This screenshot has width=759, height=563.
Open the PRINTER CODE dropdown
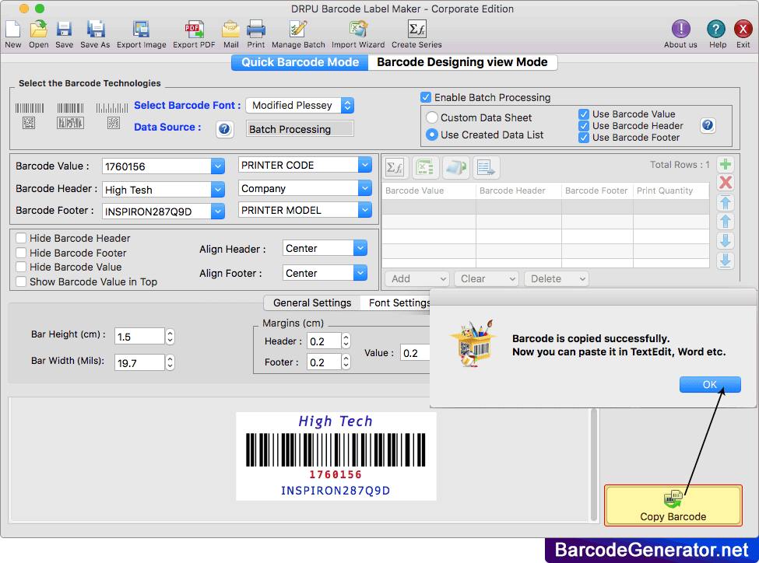point(364,165)
